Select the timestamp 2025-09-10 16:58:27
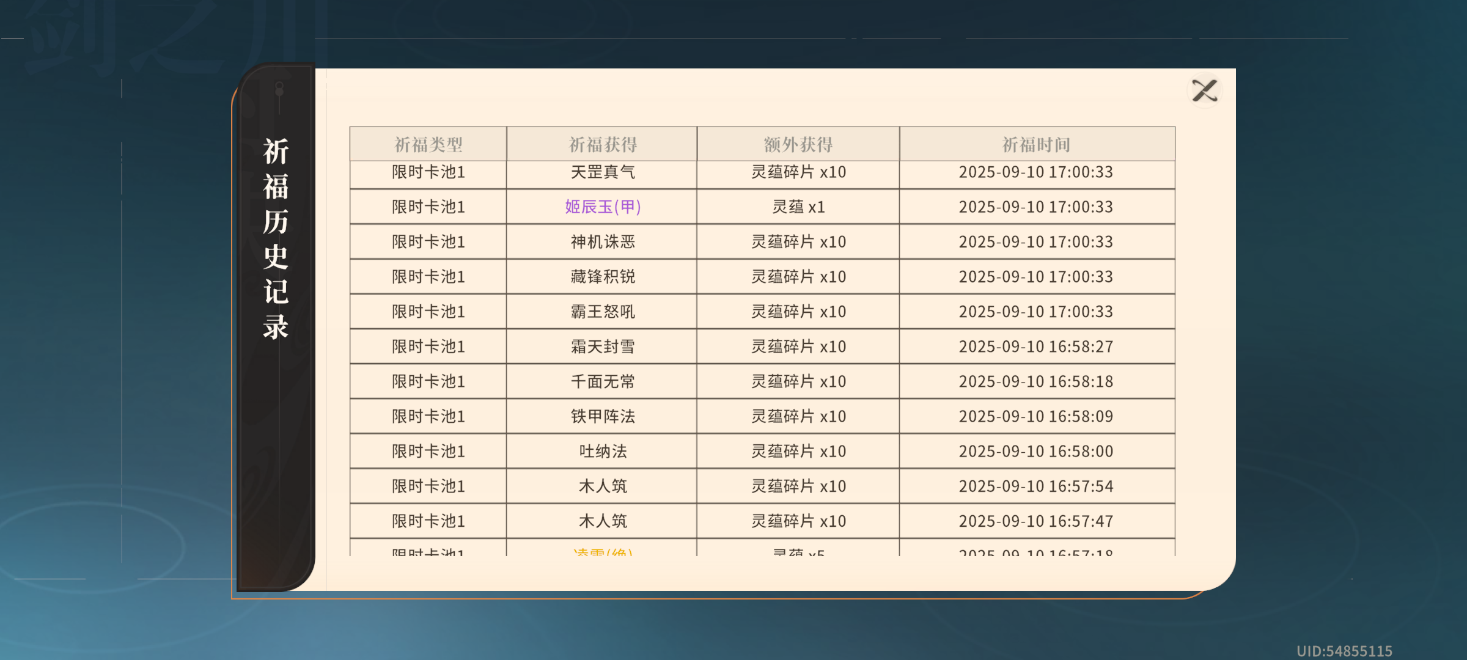Viewport: 1467px width, 660px height. 1035,346
